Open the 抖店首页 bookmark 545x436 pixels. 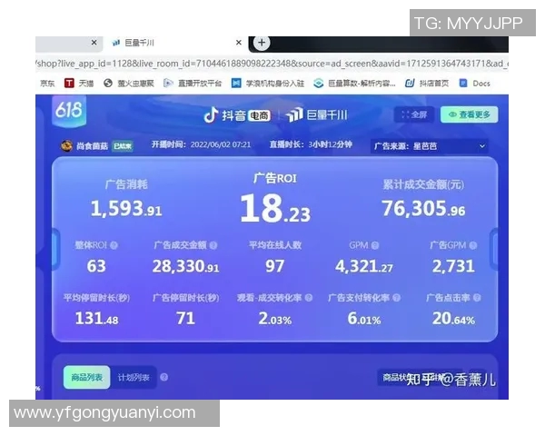[x=427, y=83]
